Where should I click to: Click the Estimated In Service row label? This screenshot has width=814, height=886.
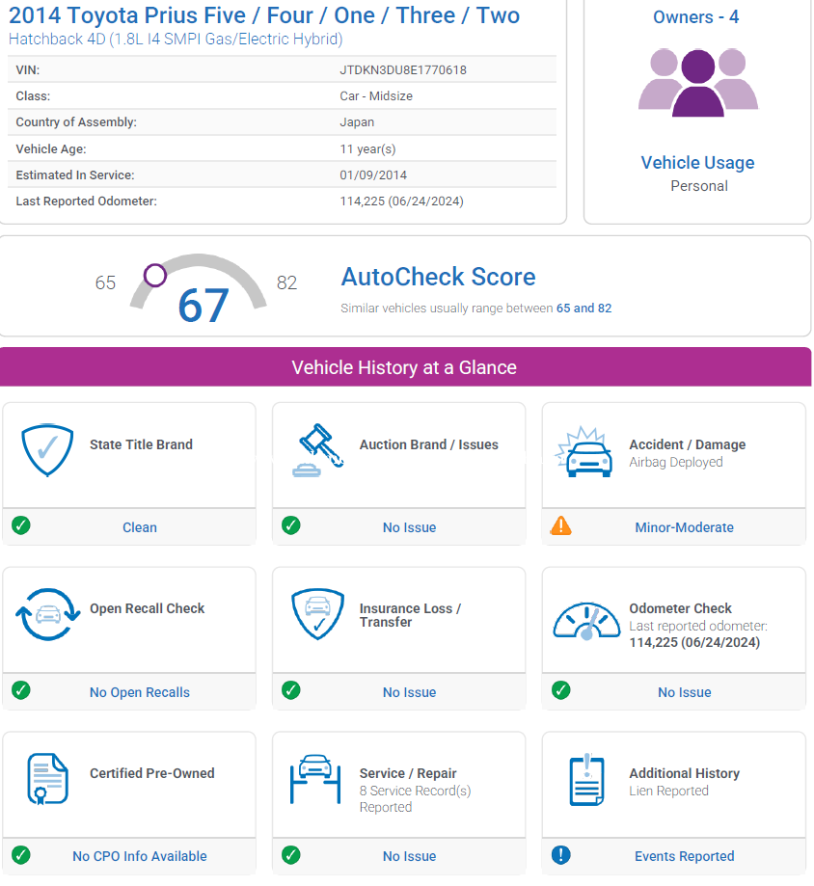75,175
